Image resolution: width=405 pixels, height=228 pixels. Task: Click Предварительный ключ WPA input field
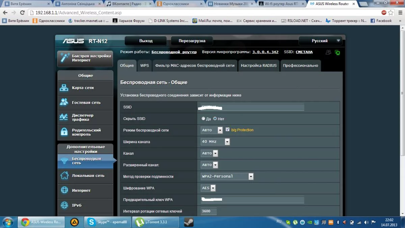click(x=252, y=200)
